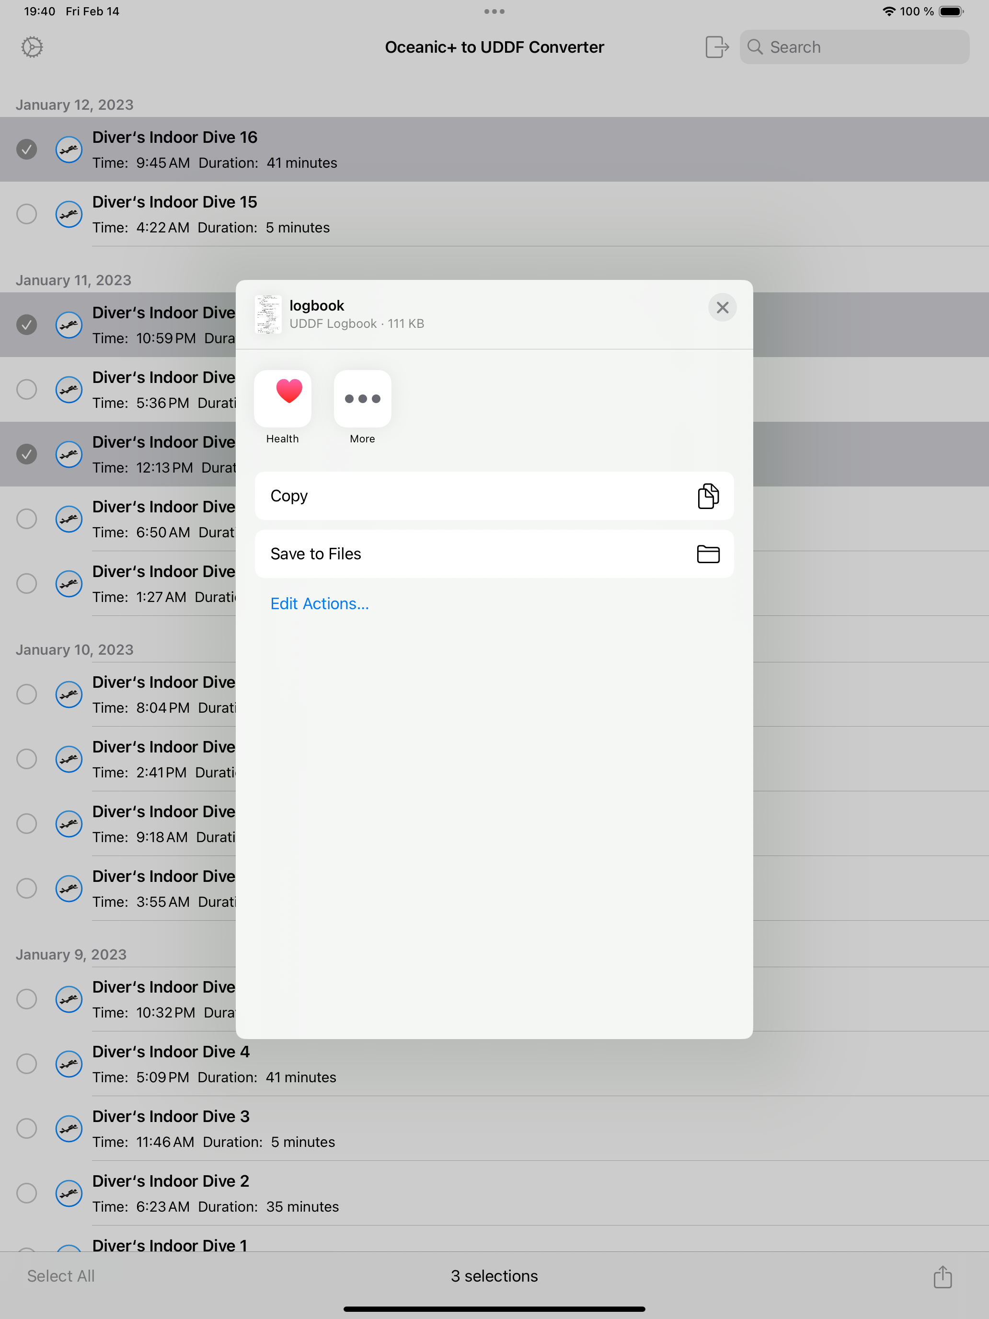
Task: Tap diver icon of Indoor Dive 4
Action: [69, 1064]
